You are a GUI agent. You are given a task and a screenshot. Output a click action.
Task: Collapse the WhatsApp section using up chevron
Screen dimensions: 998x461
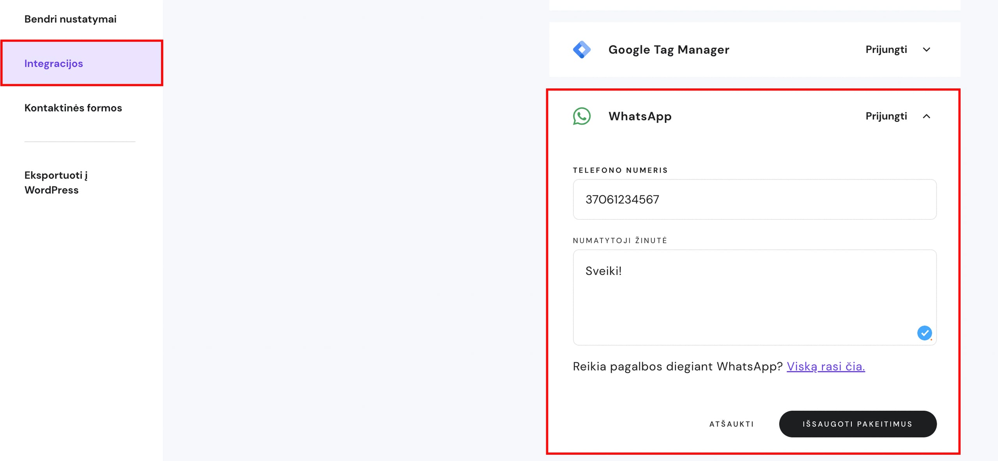tap(927, 116)
